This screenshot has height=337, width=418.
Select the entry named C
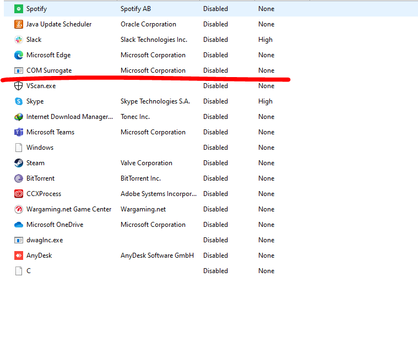pyautogui.click(x=29, y=271)
